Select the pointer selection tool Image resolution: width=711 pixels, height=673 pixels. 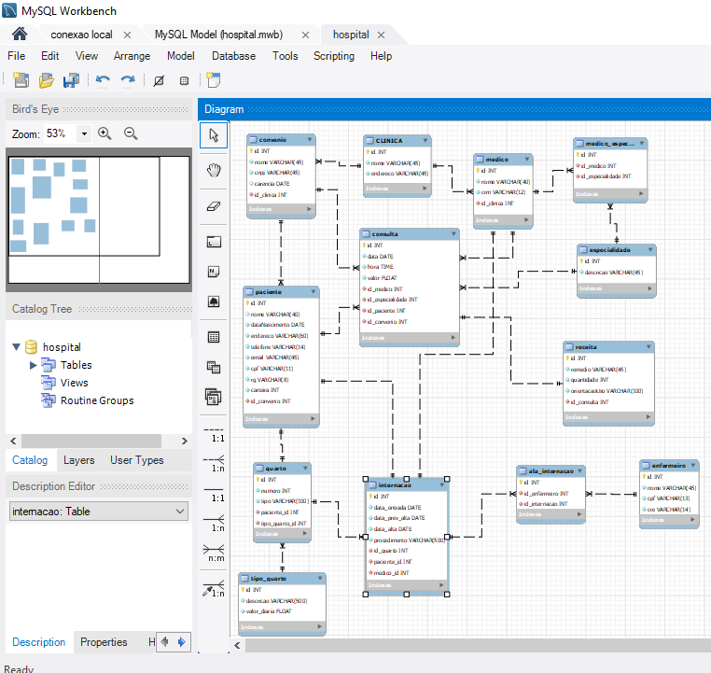click(214, 135)
